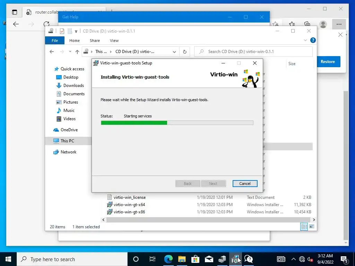Open Quick Access Toolbar customize dropdown

pyautogui.click(x=76, y=31)
